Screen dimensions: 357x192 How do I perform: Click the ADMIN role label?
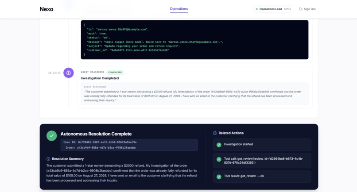(287, 9)
